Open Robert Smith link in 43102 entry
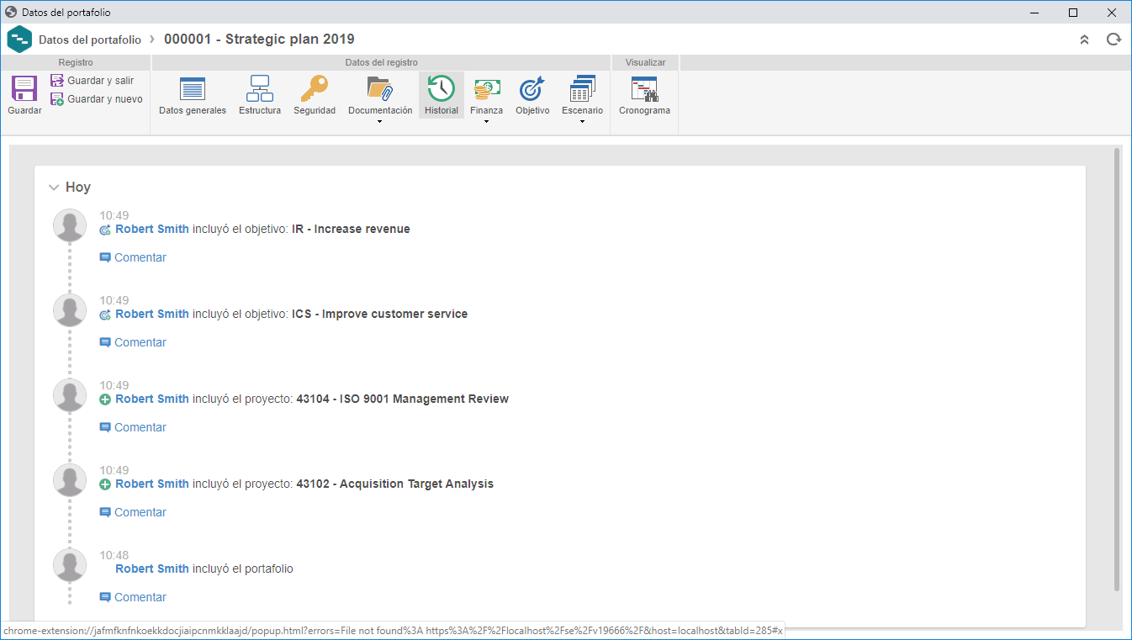The height and width of the screenshot is (640, 1132). [x=152, y=484]
